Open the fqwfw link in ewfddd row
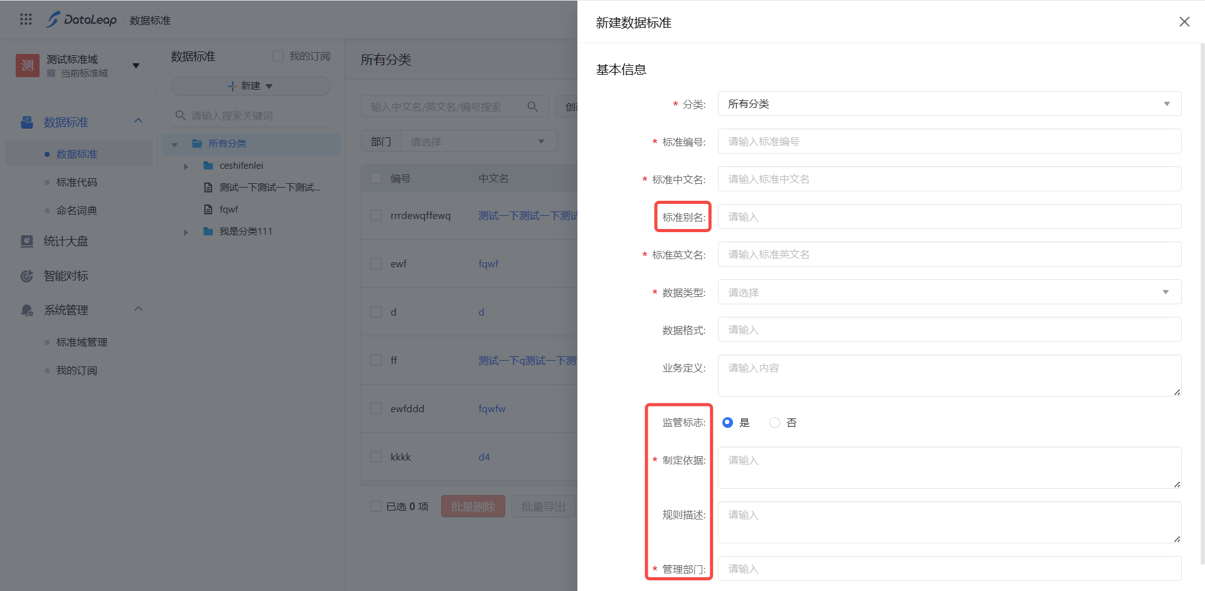Viewport: 1205px width, 591px height. click(492, 409)
